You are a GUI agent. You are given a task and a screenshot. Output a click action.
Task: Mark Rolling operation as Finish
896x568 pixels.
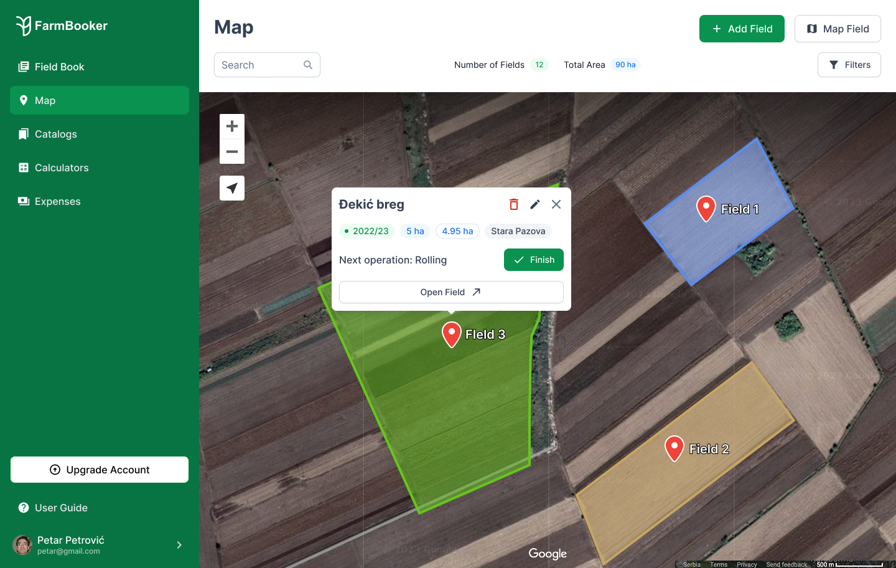click(533, 260)
